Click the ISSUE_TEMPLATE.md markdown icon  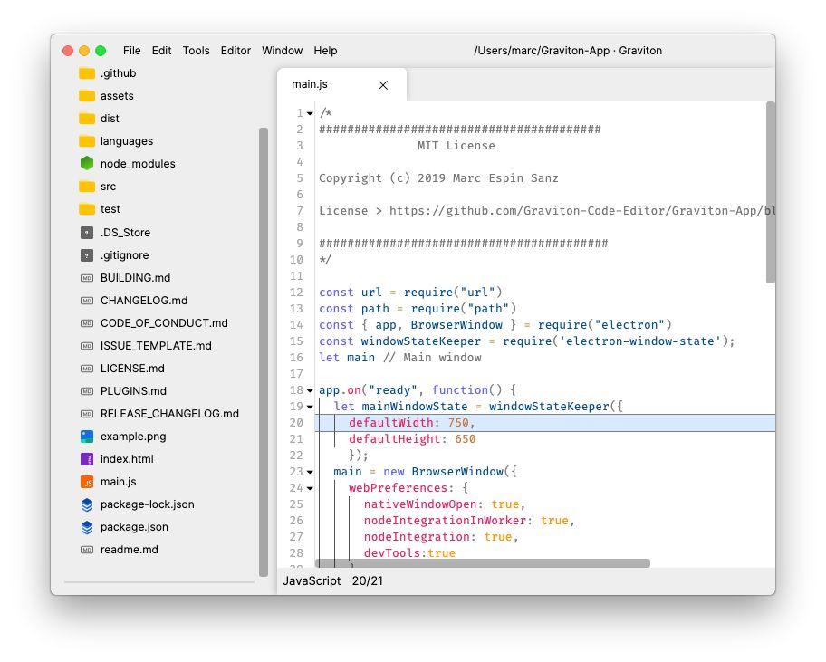click(x=87, y=345)
